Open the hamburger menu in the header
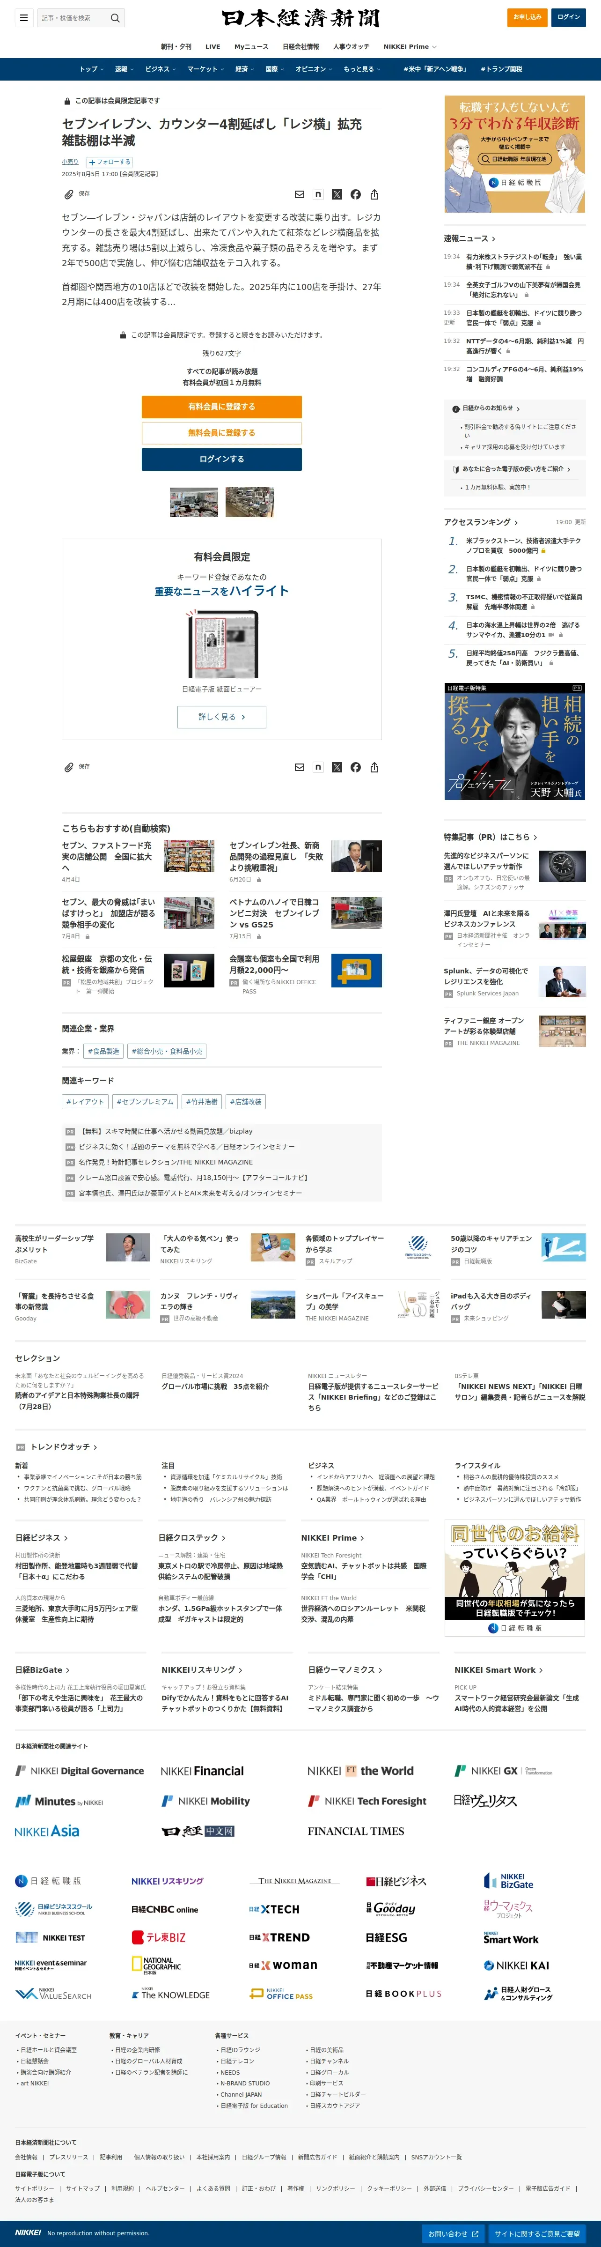 pos(23,17)
